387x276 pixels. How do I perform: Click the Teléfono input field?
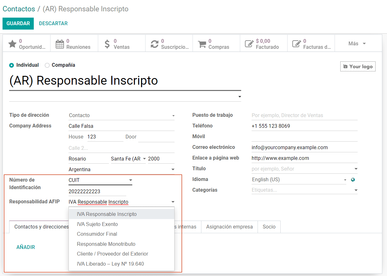(304, 126)
